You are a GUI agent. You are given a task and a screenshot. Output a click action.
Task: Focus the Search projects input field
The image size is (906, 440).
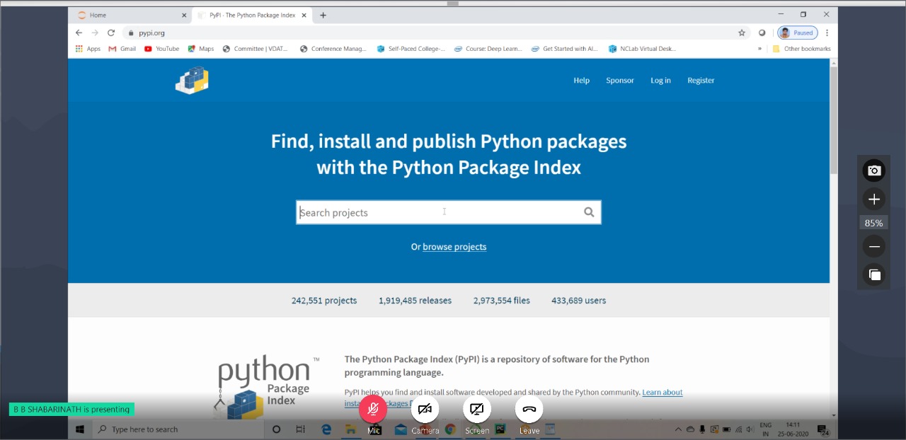coord(435,212)
